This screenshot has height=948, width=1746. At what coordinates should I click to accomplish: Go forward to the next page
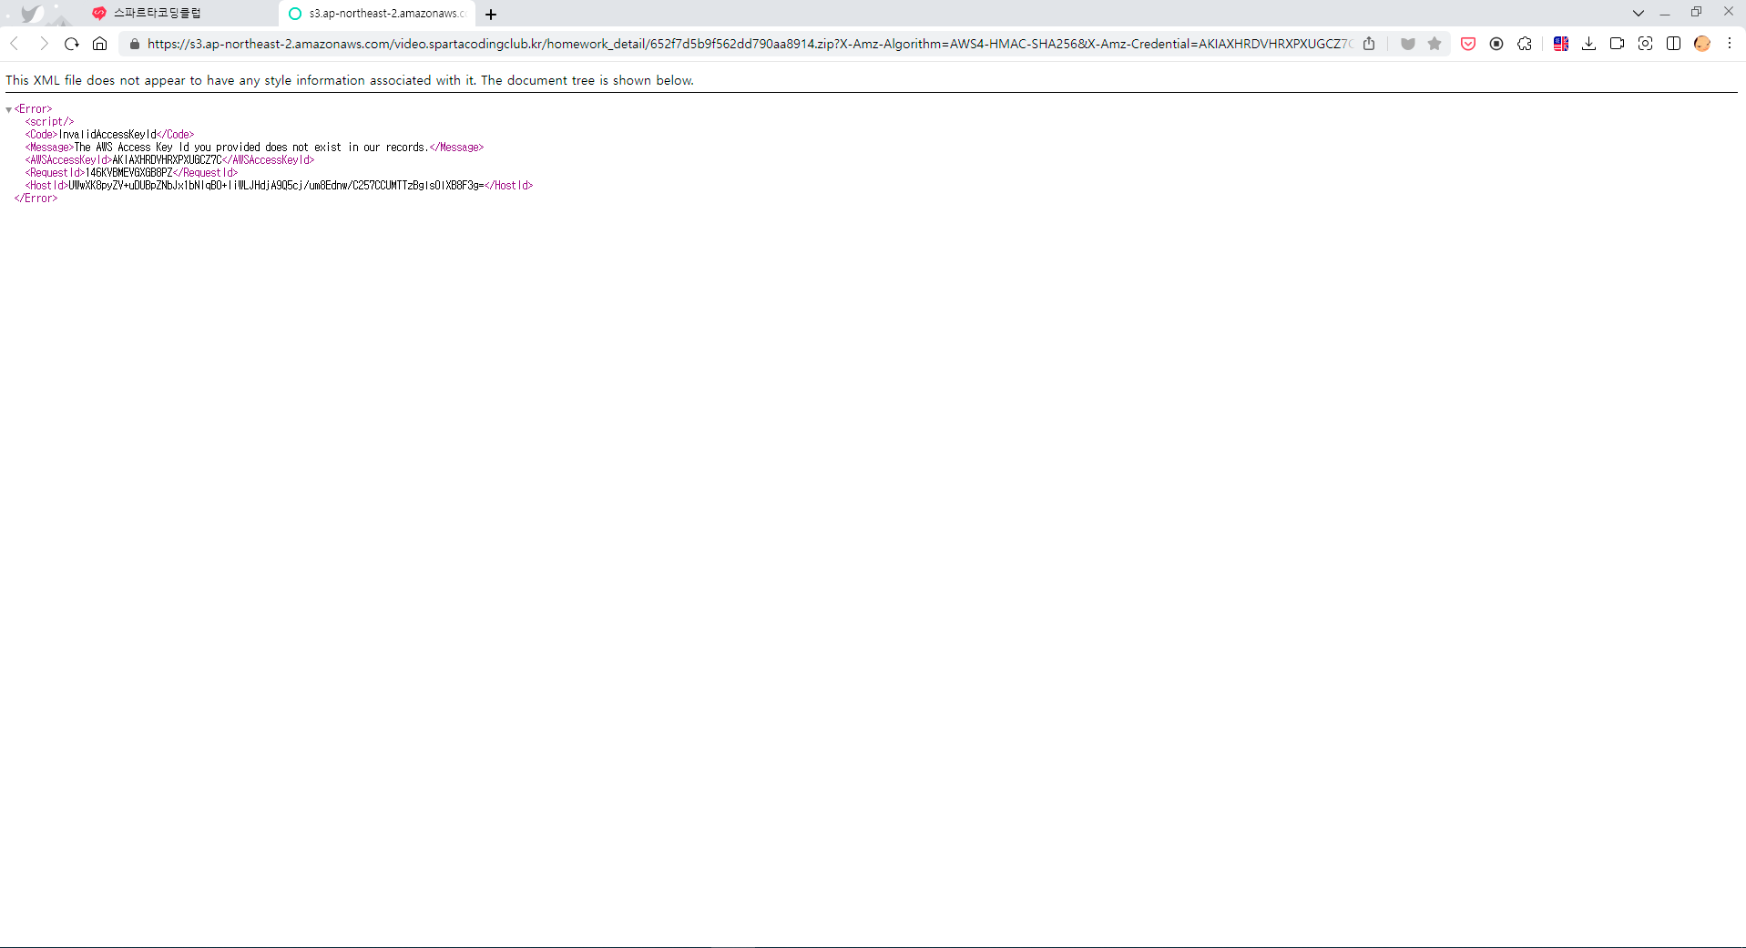[x=43, y=44]
